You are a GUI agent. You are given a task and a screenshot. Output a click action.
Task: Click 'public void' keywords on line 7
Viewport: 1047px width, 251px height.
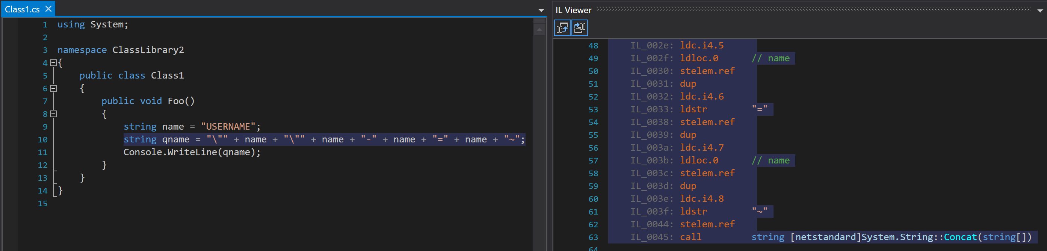click(x=131, y=101)
